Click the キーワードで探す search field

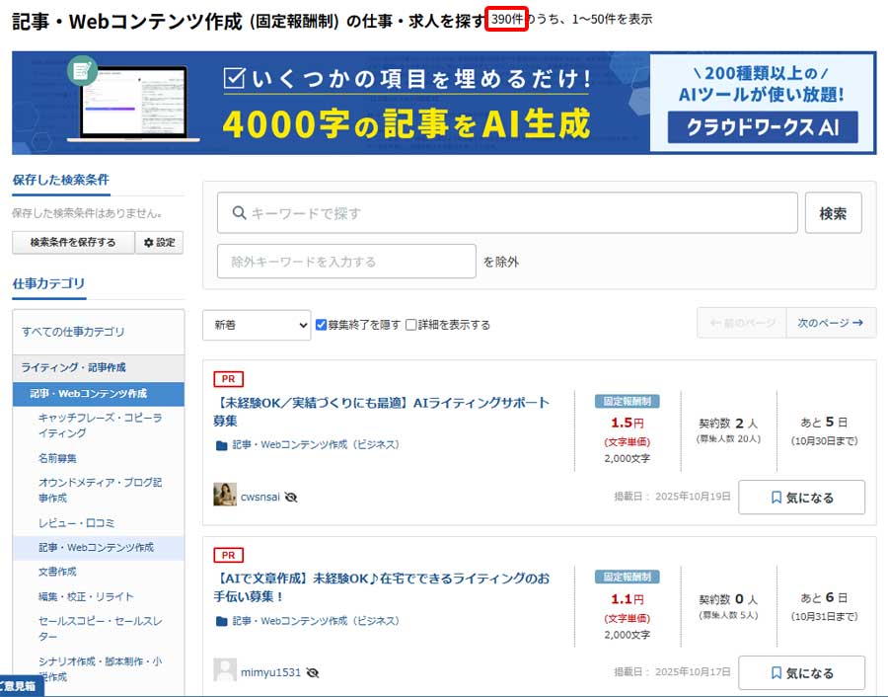coord(507,212)
